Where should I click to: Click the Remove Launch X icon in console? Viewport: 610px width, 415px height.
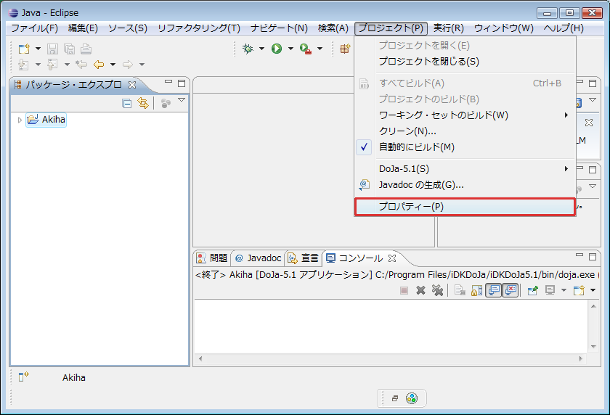click(x=420, y=290)
